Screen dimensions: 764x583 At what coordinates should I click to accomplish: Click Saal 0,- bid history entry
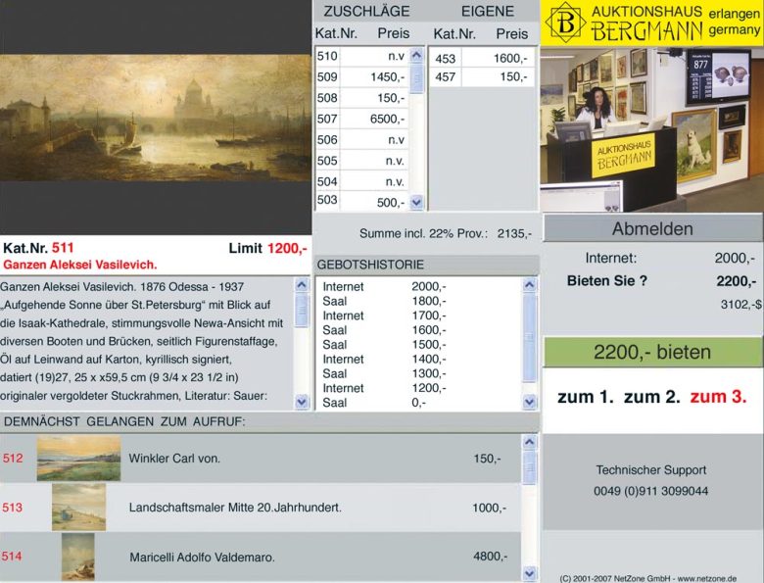[x=375, y=403]
